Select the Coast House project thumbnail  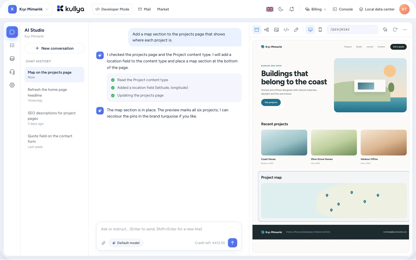pos(284,142)
